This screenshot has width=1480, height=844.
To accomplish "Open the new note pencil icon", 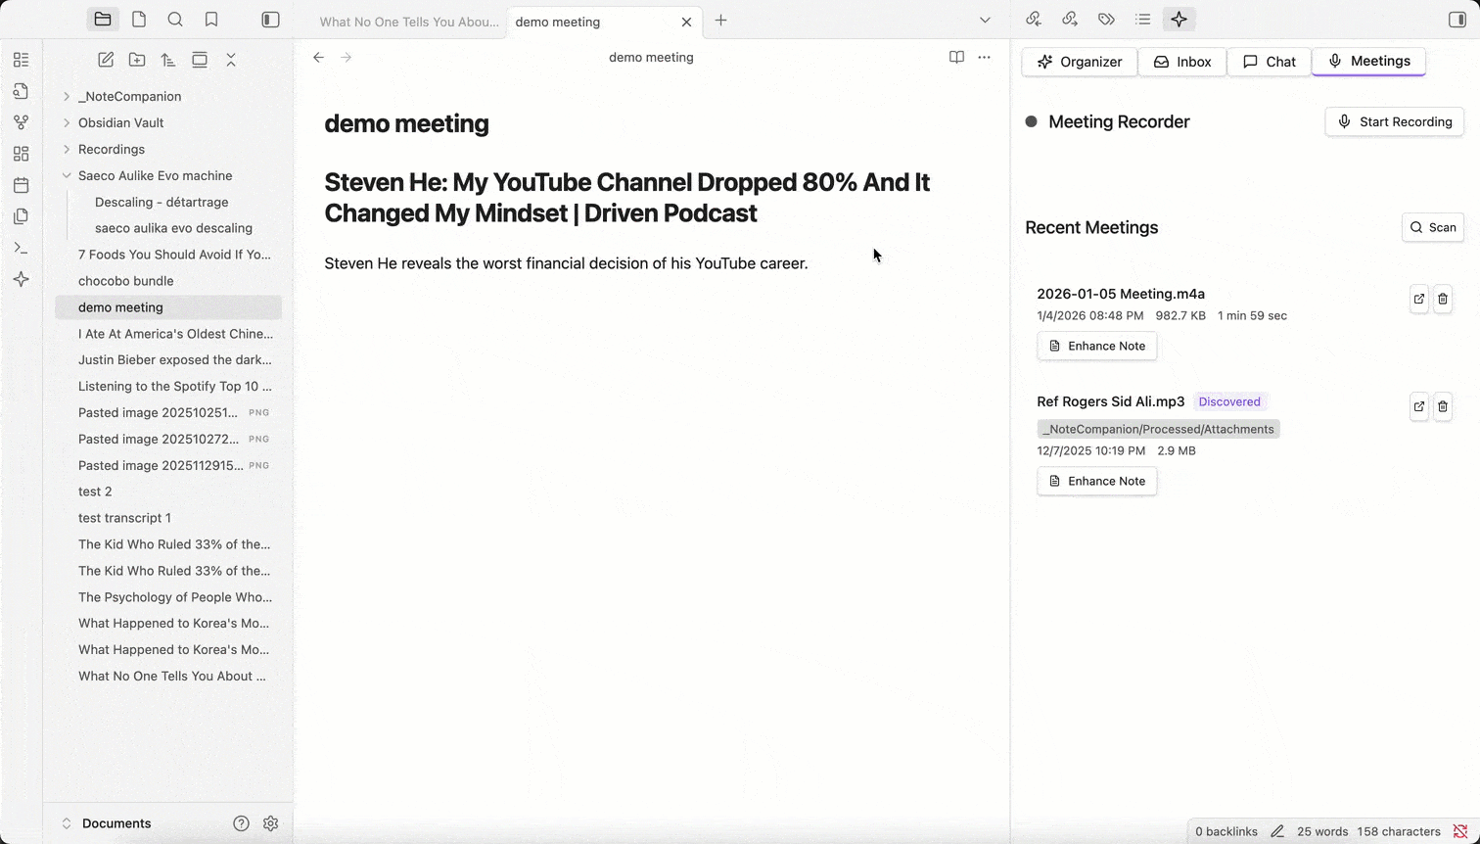I will (x=106, y=60).
